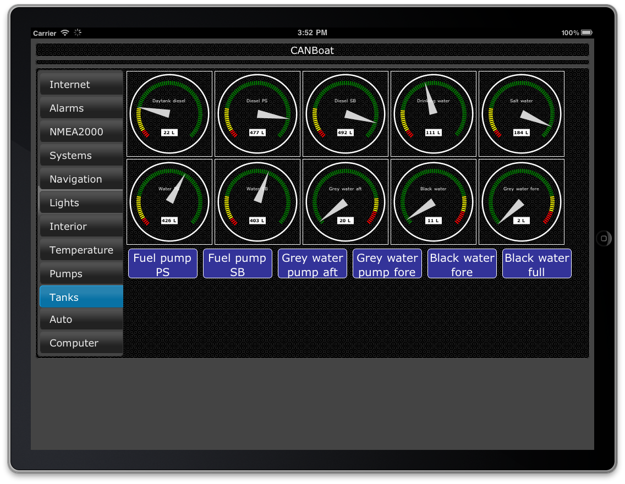Screen dimensions: 625x484
Task: Go to the Systems page
Action: tap(81, 155)
